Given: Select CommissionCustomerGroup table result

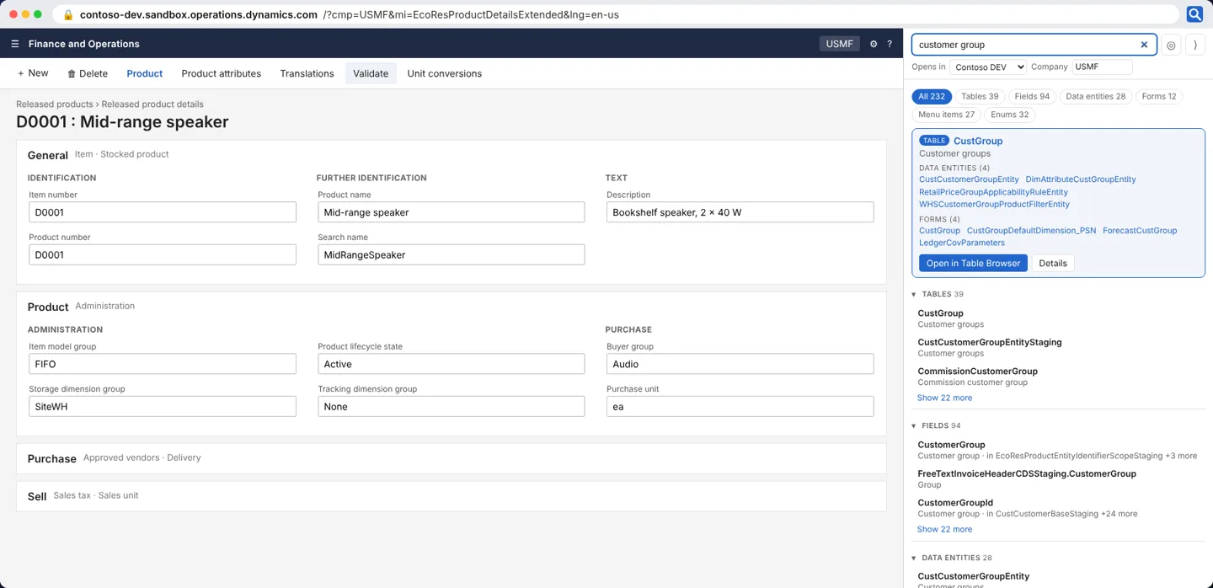Looking at the screenshot, I should coord(1057,376).
